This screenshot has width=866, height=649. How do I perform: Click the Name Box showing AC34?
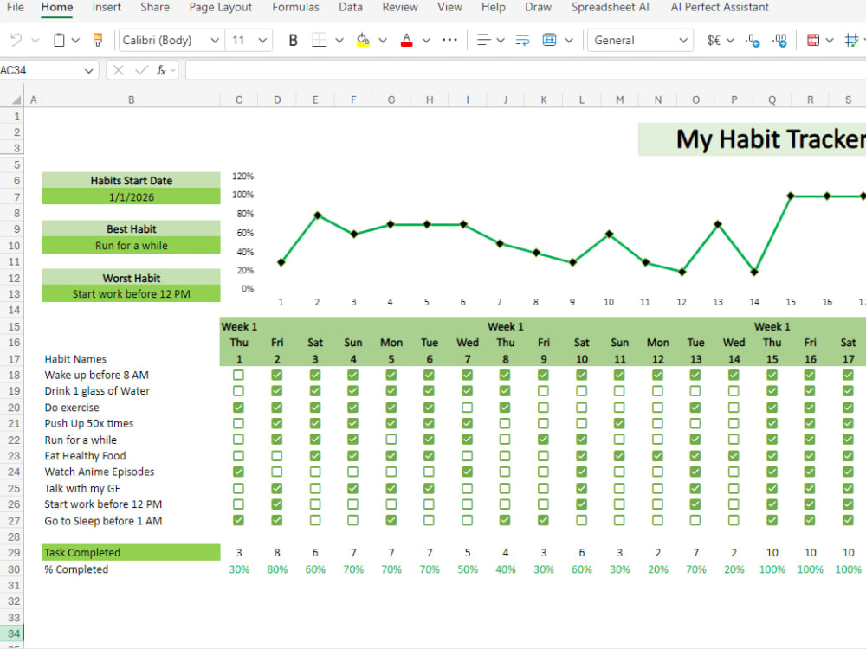[42, 70]
